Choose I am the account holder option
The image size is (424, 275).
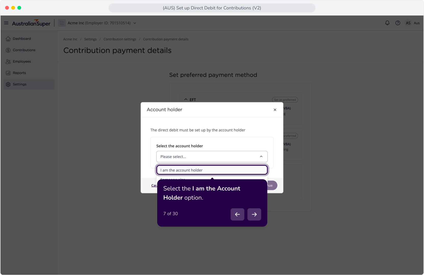[212, 170]
